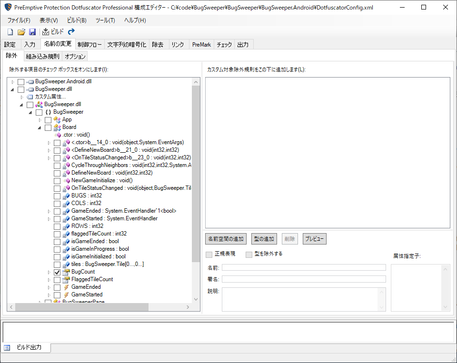
Task: Collapse the BugSweeper namespace node
Action: coord(30,112)
